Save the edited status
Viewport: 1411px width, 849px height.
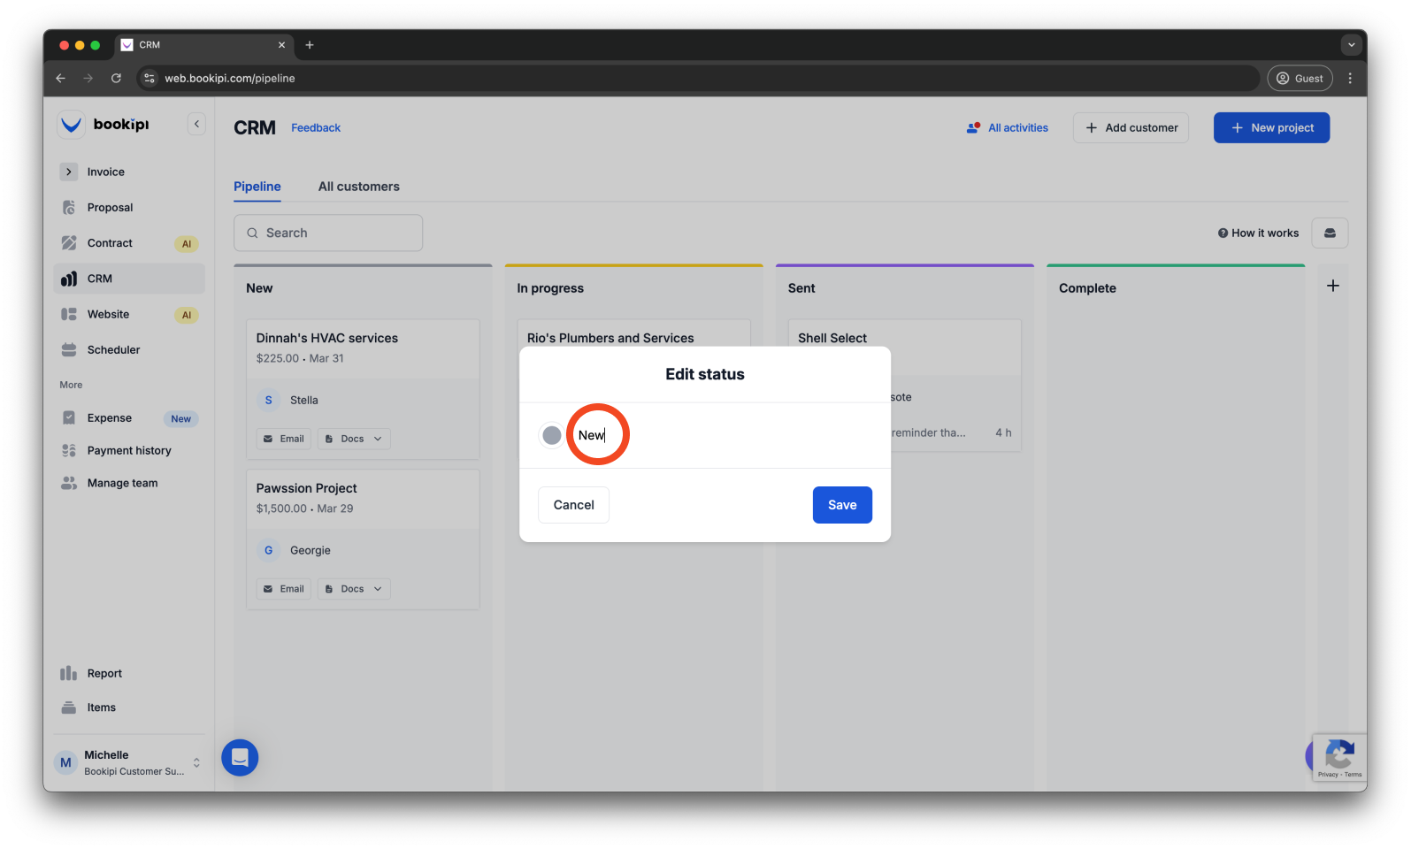point(842,505)
